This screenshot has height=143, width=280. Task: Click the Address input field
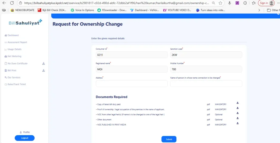tap(132, 84)
